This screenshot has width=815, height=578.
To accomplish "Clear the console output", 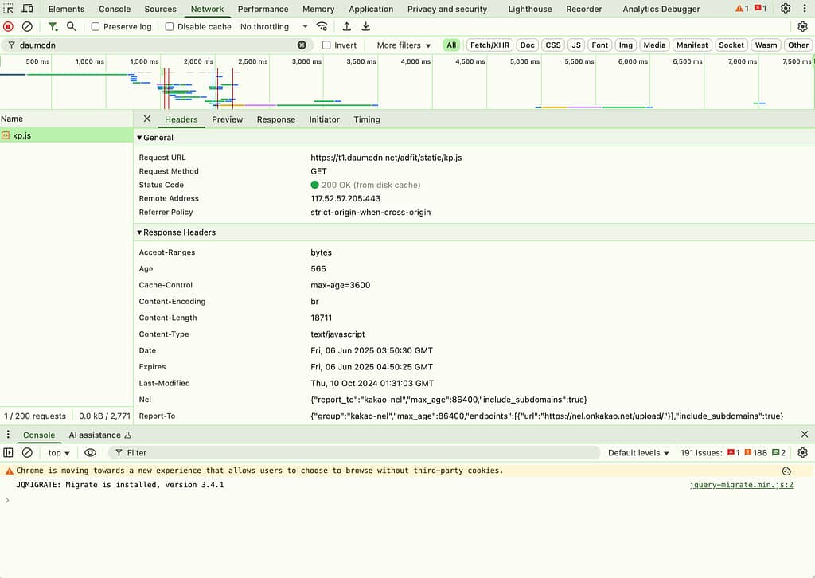I will (x=27, y=453).
